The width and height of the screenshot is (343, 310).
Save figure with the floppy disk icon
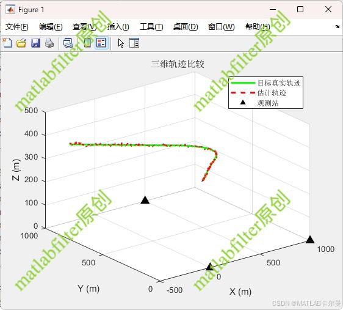pos(35,43)
